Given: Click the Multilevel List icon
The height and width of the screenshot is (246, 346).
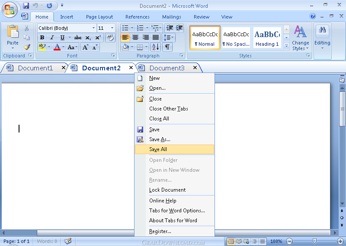Looking at the screenshot, I should pyautogui.click(x=156, y=28).
